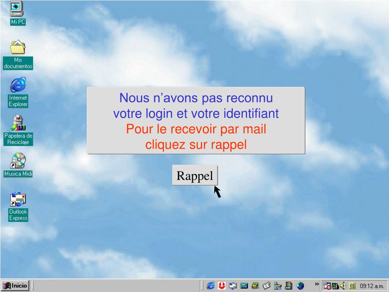The width and height of the screenshot is (389, 292).
Task: Click the green picture quick launch icon
Action: [x=255, y=286]
